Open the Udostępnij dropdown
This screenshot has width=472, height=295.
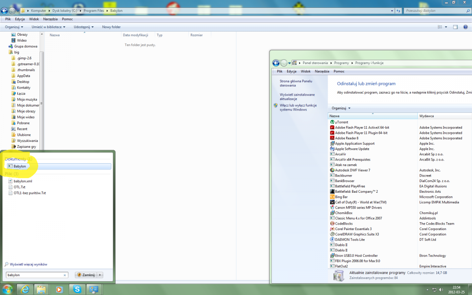pos(84,27)
